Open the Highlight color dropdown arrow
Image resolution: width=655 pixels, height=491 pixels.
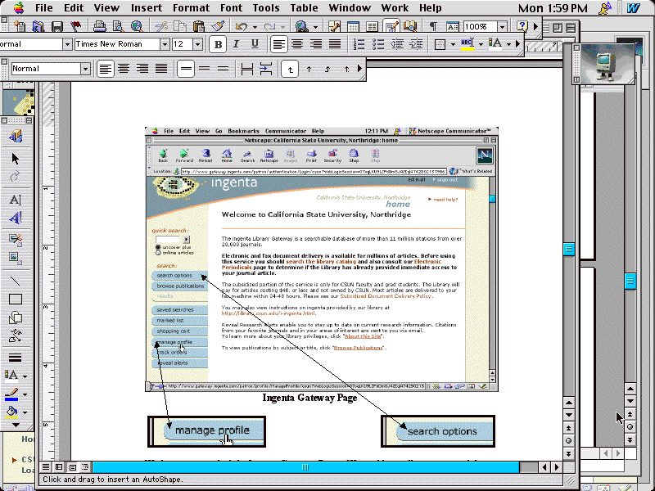click(481, 44)
